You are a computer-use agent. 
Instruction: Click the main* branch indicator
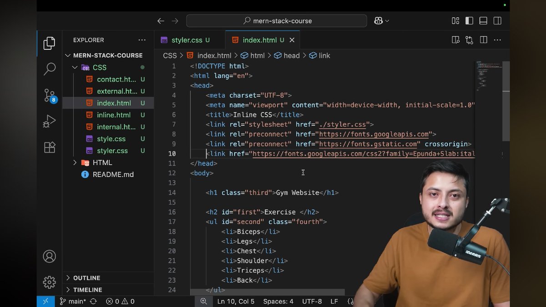coord(72,301)
